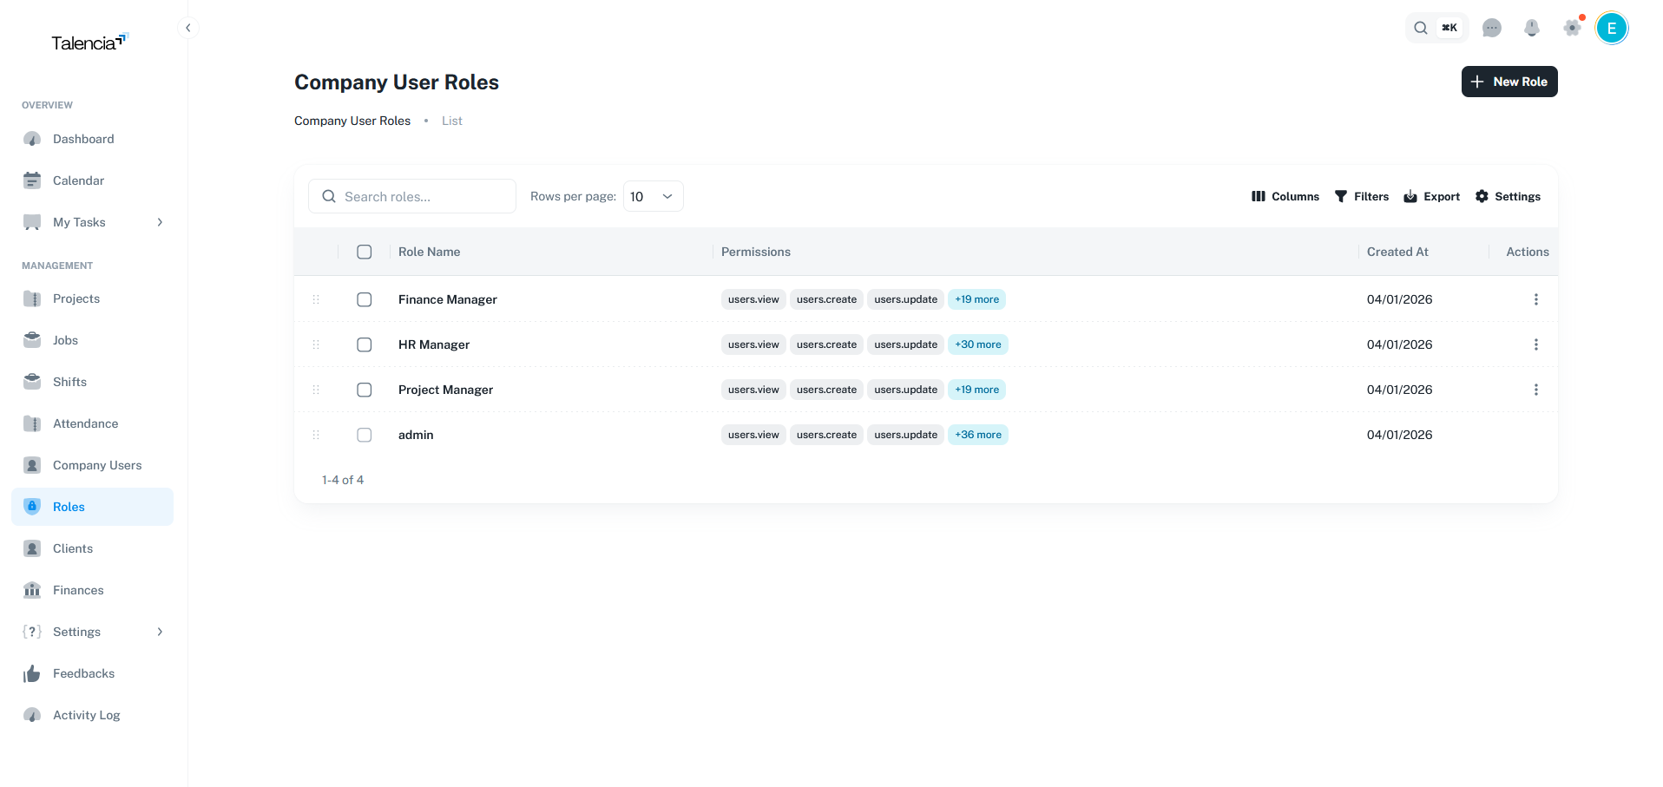Screen dimensions: 1663x787
Task: Click the New Role button
Action: (1509, 82)
